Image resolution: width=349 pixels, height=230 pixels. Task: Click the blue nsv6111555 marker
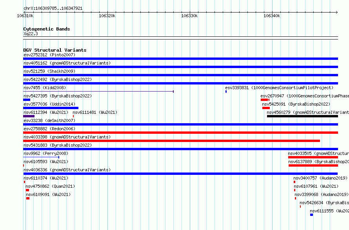pos(312,215)
